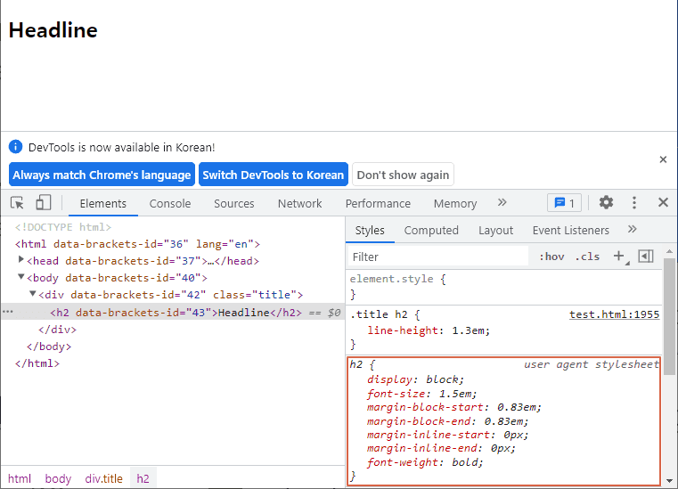Click Switch DevTools to Korean button
678x489 pixels.
[274, 175]
